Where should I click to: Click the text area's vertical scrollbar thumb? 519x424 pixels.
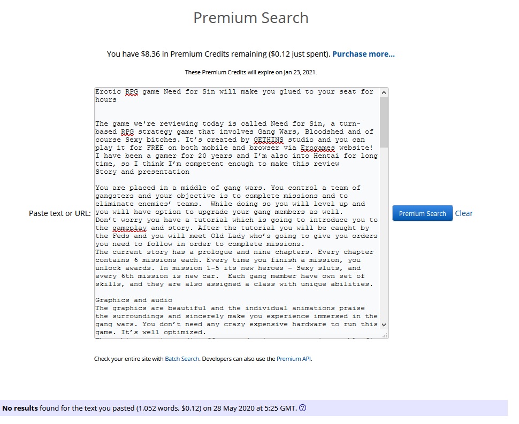click(x=383, y=123)
